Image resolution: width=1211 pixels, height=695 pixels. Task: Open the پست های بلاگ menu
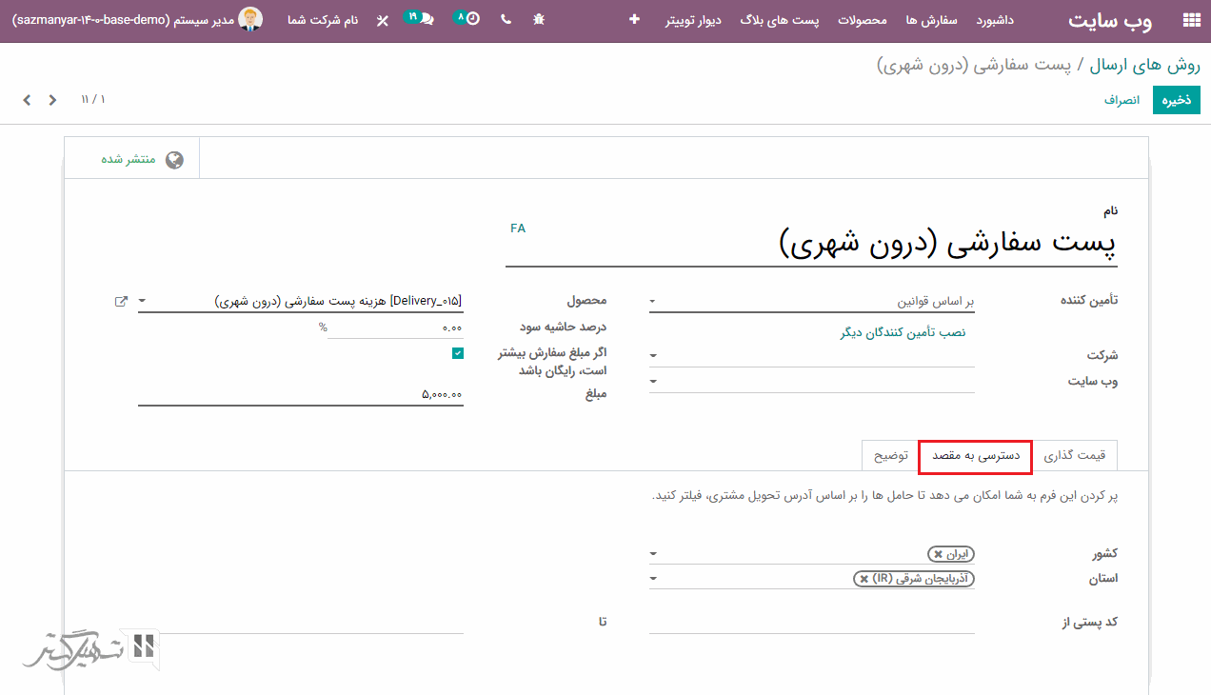(x=780, y=20)
